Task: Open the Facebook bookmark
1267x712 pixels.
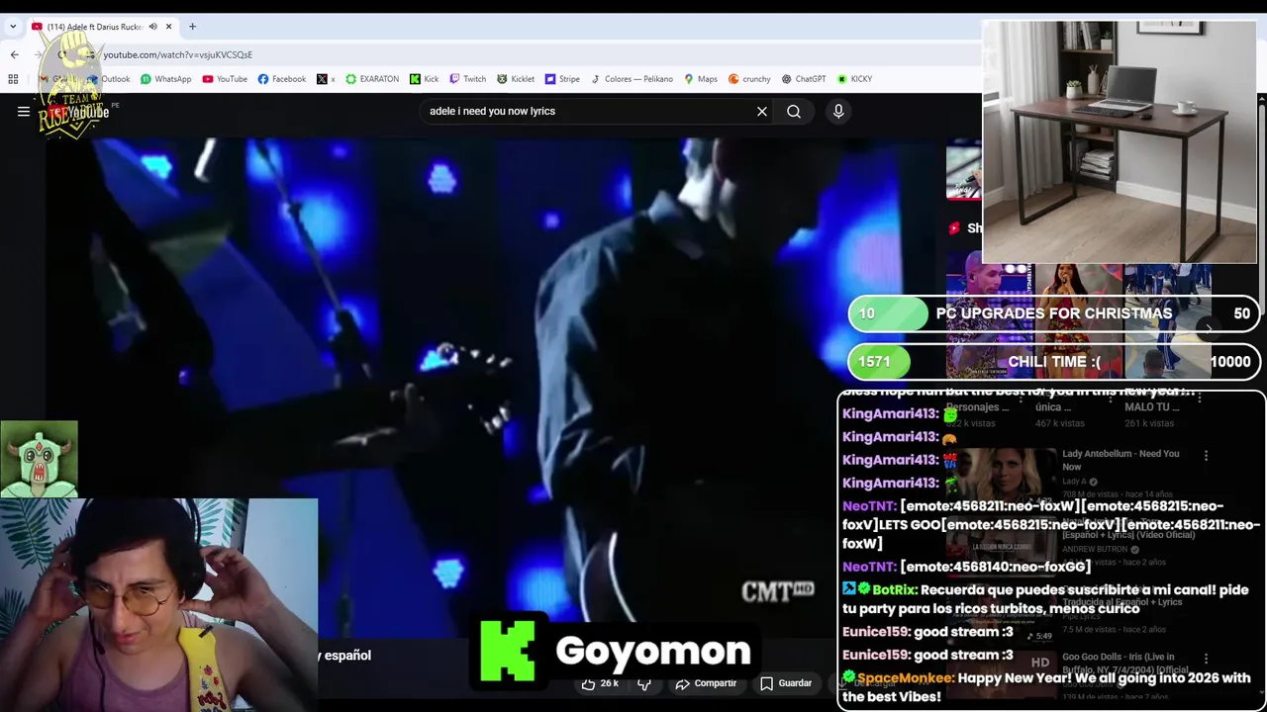Action: coord(282,79)
